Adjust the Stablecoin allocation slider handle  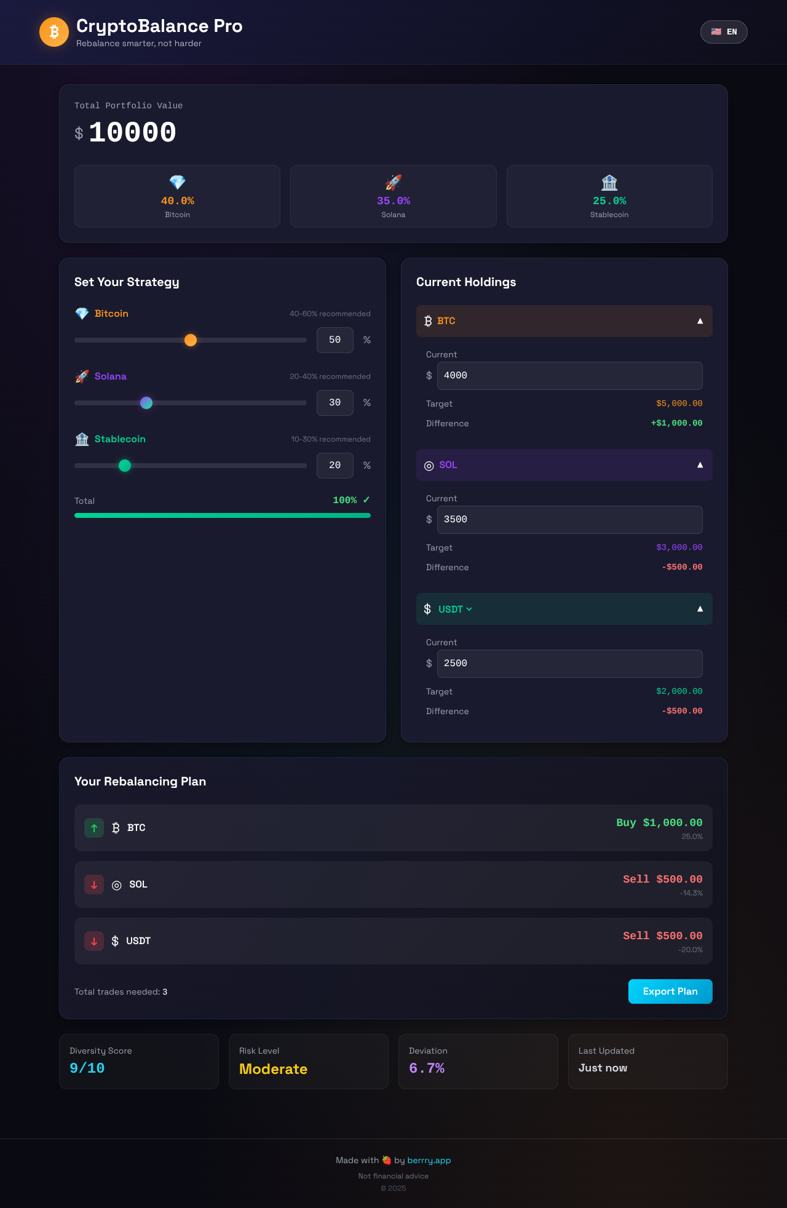tap(125, 466)
